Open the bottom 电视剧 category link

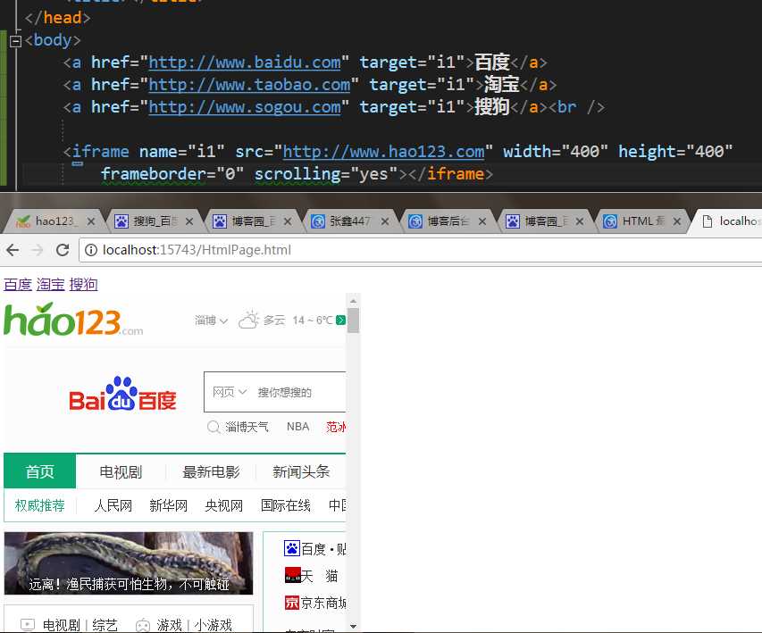pyautogui.click(x=62, y=625)
